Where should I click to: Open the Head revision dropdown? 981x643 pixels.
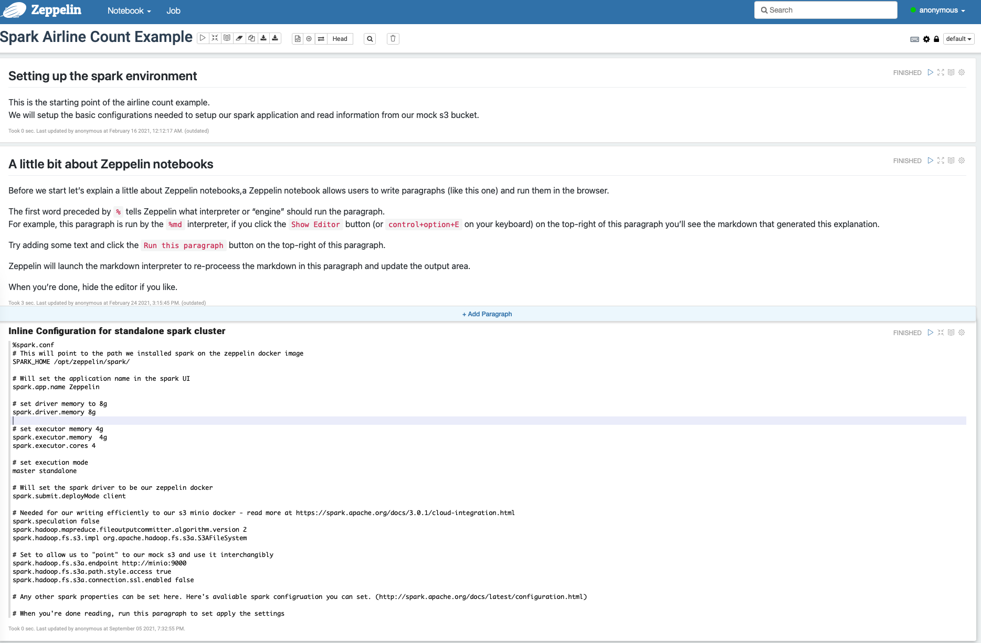(340, 39)
